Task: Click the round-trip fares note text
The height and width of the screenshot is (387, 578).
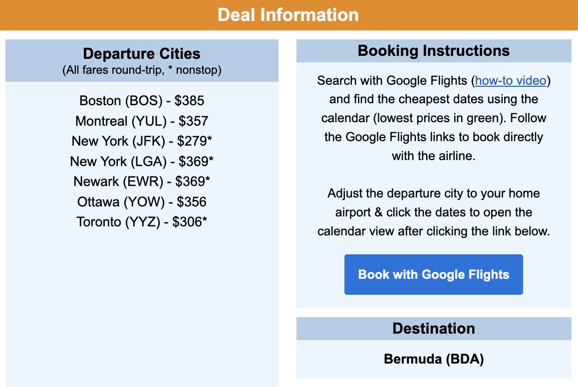Action: click(141, 70)
